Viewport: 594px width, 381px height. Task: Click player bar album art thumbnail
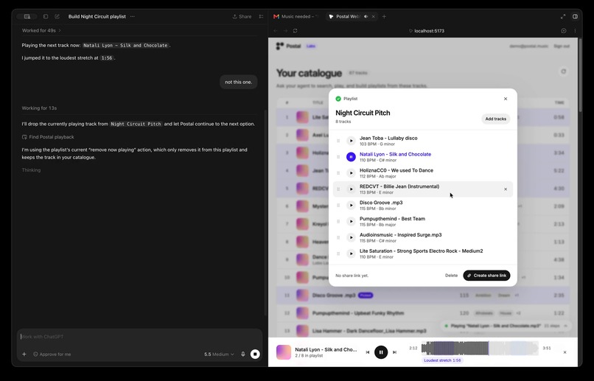[x=283, y=352]
